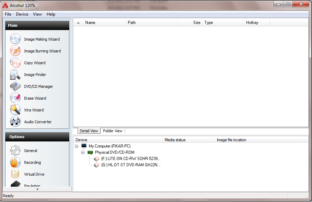This screenshot has height=202, width=312.
Task: Click the Physical DVD/CD-ROM card icon
Action: tap(90, 152)
